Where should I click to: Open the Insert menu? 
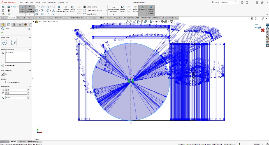click(x=38, y=3)
